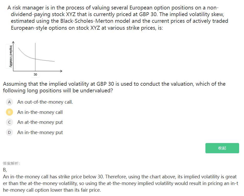Select answer option A circle
The width and height of the screenshot is (244, 196).
pos(9,102)
